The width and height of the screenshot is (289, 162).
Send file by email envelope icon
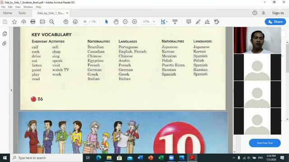[42, 22]
